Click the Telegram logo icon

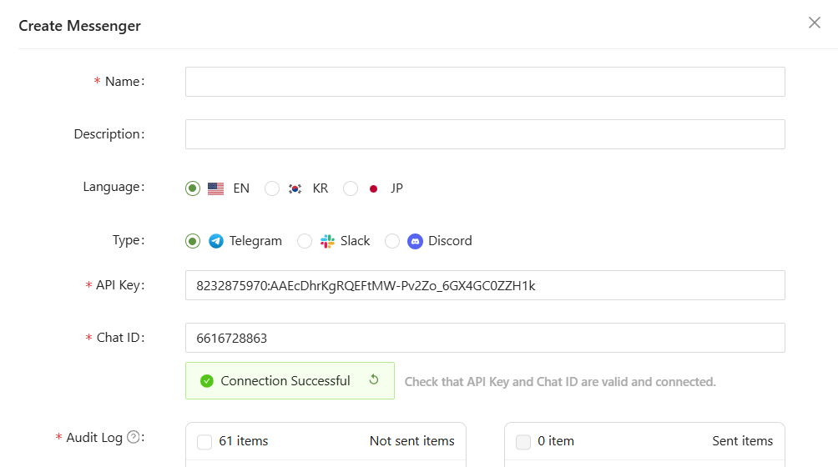(216, 241)
